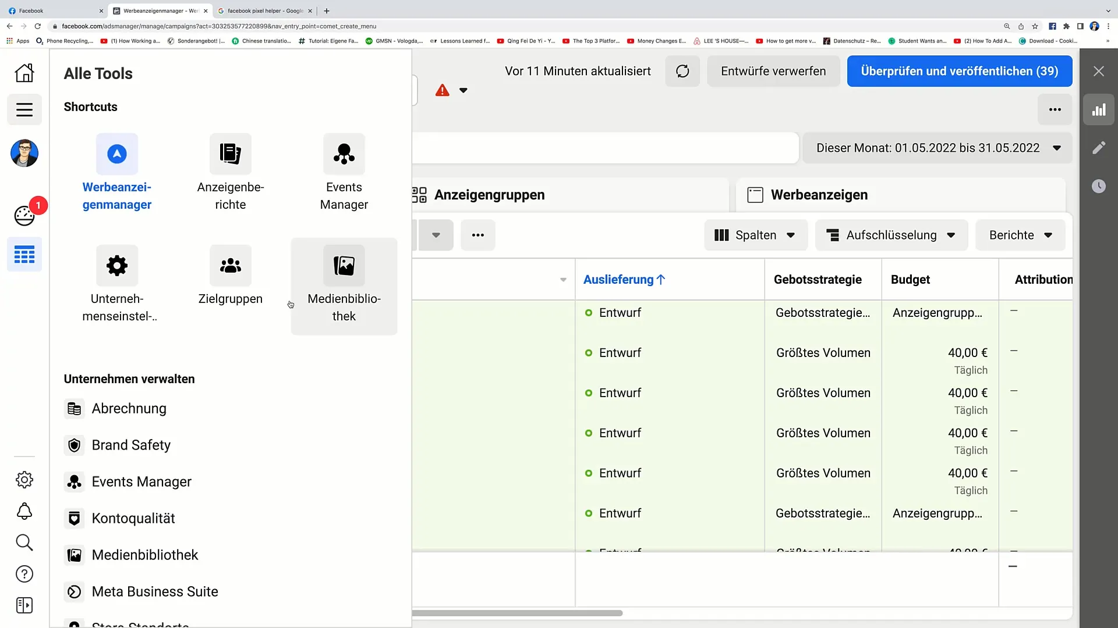This screenshot has height=628, width=1118.
Task: Open Unternehmenseinstellungen shortcut
Action: 117,284
